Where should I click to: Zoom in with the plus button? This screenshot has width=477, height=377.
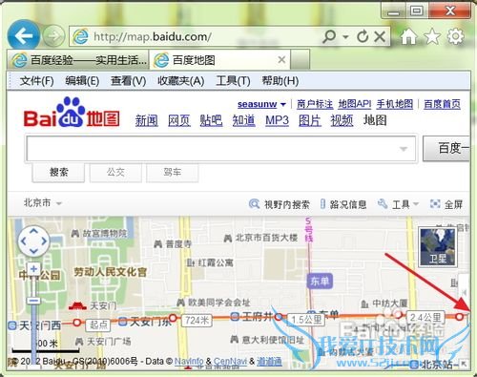[33, 269]
